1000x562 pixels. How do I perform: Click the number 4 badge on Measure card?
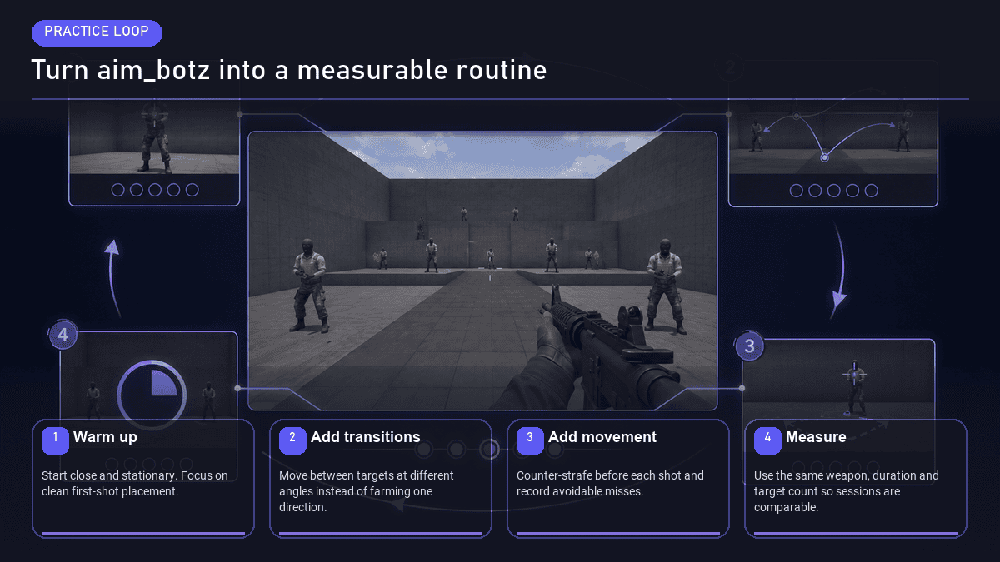(767, 441)
